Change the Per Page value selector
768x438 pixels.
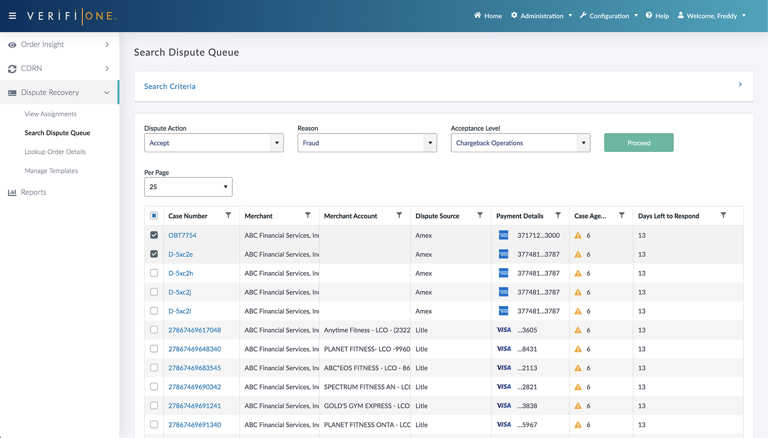click(x=188, y=187)
